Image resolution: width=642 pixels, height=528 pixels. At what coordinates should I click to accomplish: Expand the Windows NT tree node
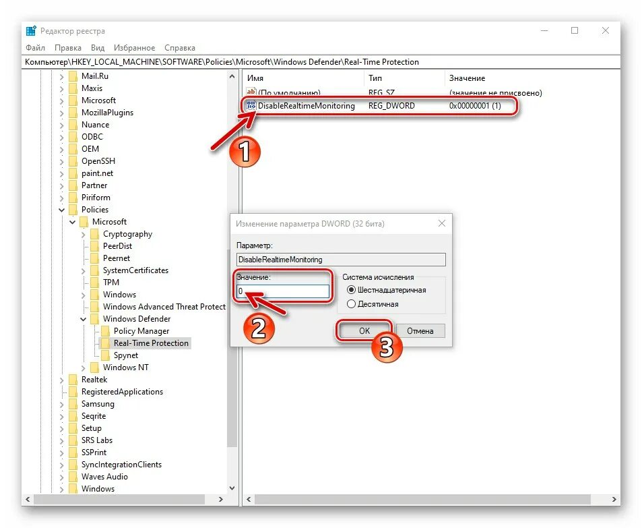point(83,368)
